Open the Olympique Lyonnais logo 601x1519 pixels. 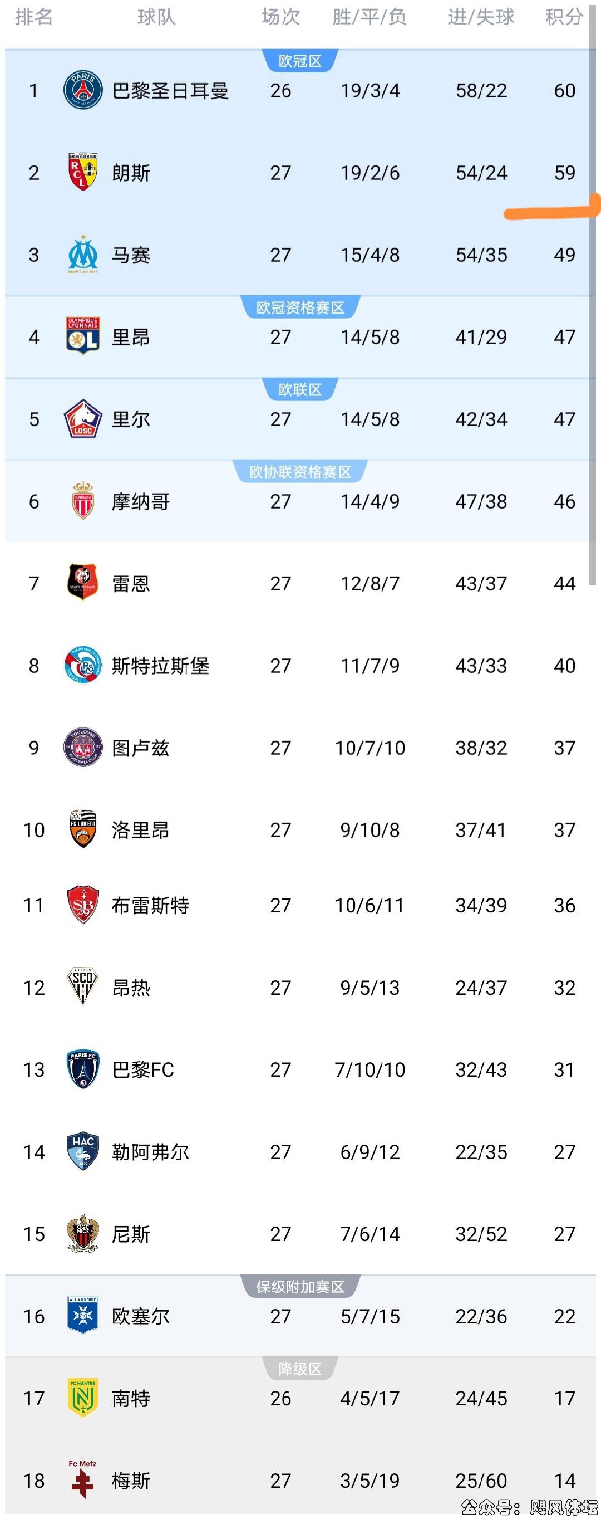pos(82,336)
